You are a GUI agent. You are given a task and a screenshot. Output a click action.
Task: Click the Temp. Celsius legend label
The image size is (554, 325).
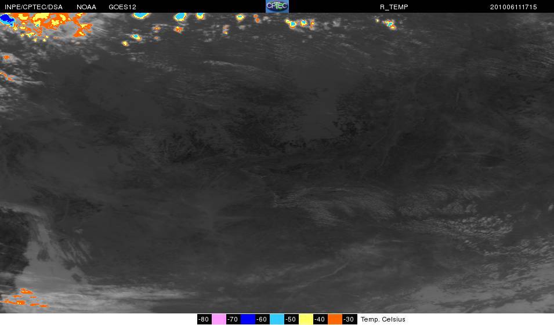(383, 319)
